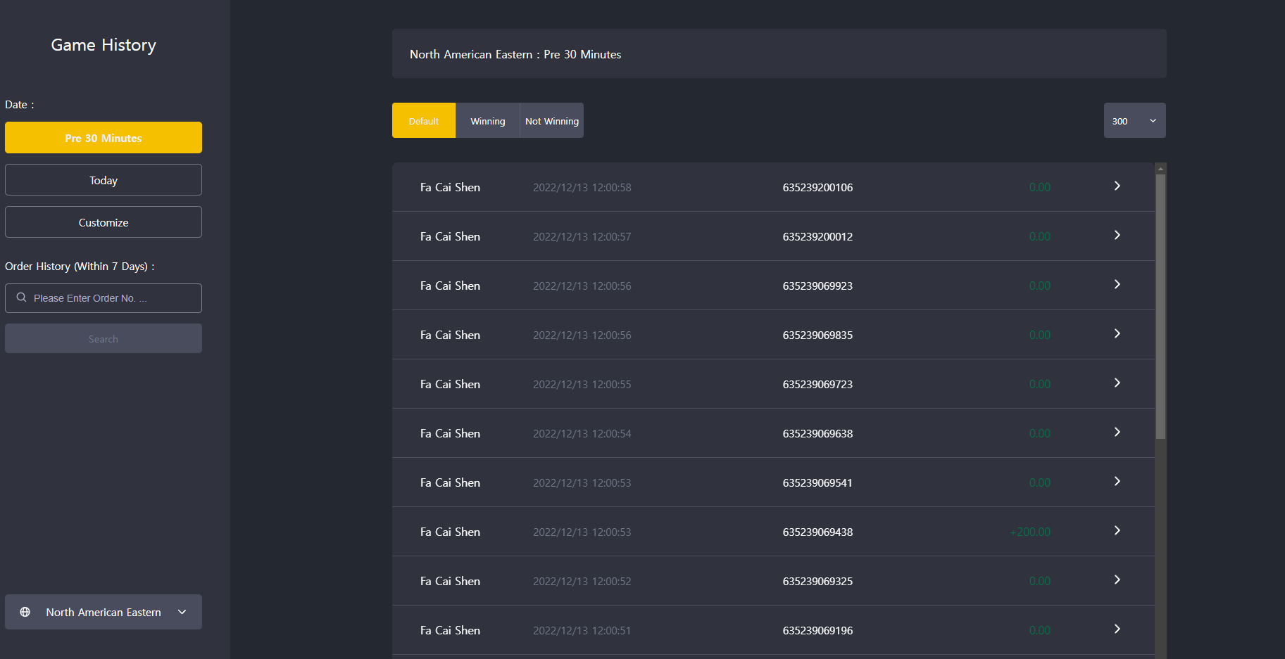Click the scrollbar thumb of the history list
1285x659 pixels.
1160,307
